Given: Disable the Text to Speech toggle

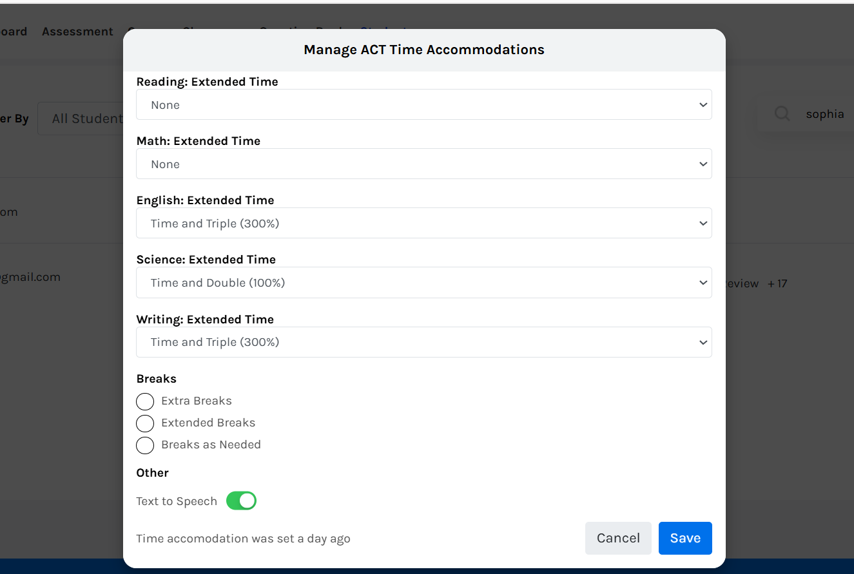Looking at the screenshot, I should pos(241,501).
